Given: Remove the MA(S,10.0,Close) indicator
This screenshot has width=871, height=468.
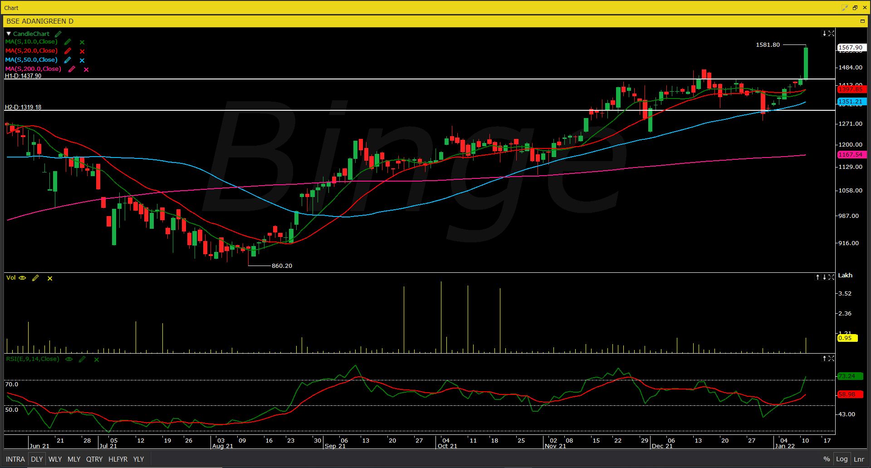Looking at the screenshot, I should pos(82,42).
